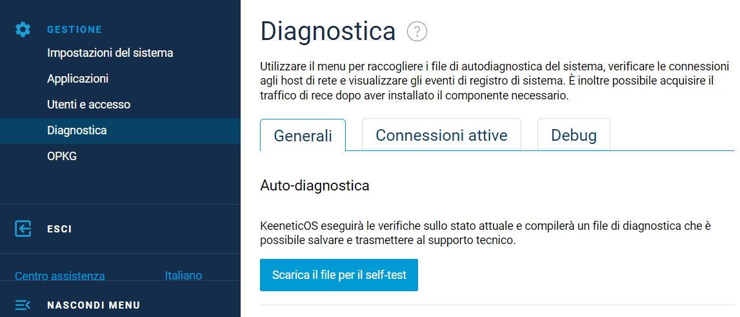The height and width of the screenshot is (317, 740).
Task: Click the Gestione gear icon
Action: pyautogui.click(x=23, y=29)
